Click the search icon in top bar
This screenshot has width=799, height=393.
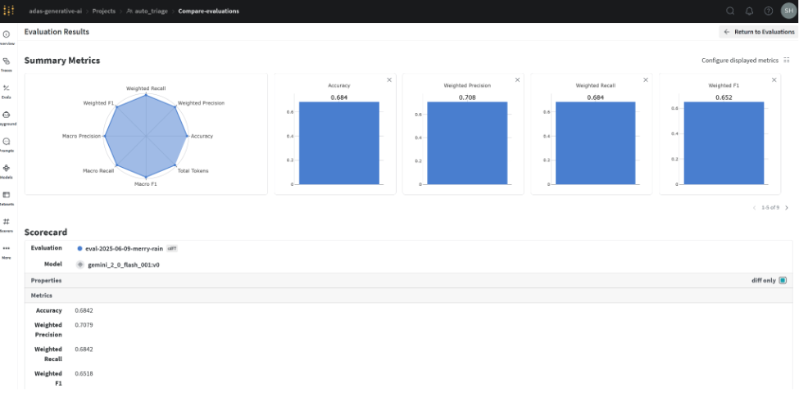(x=730, y=11)
